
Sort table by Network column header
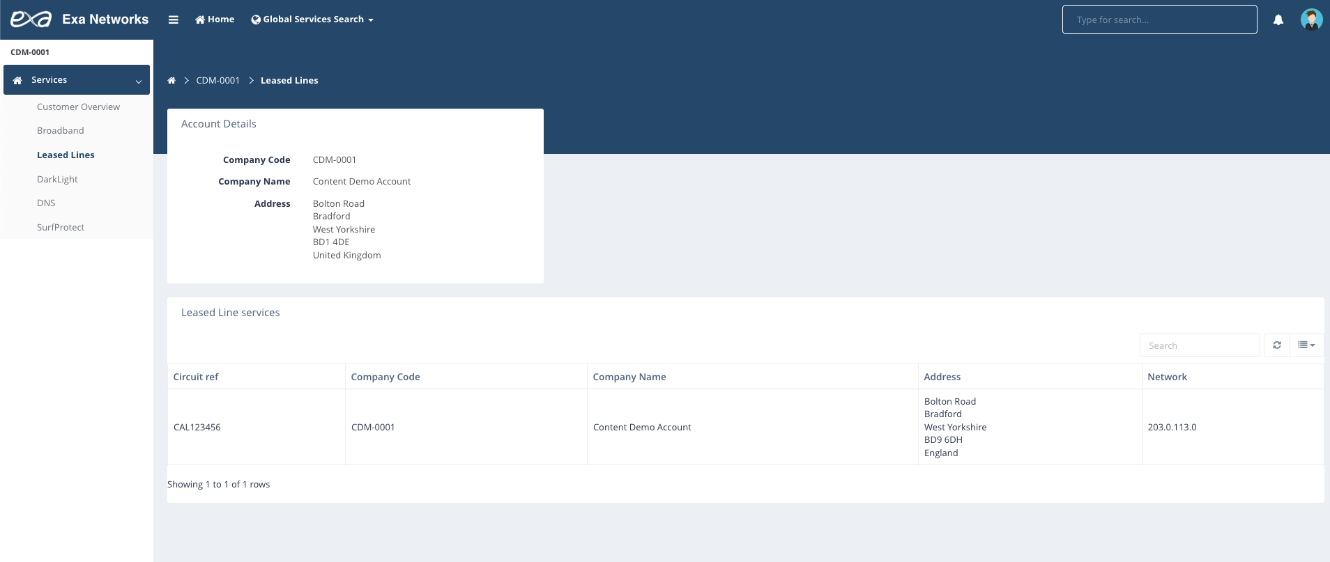tap(1167, 377)
